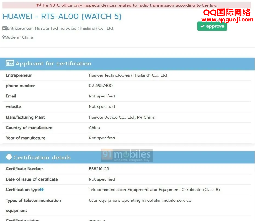Select Date of issue Not specified value
255x221 pixels.
[102, 179]
